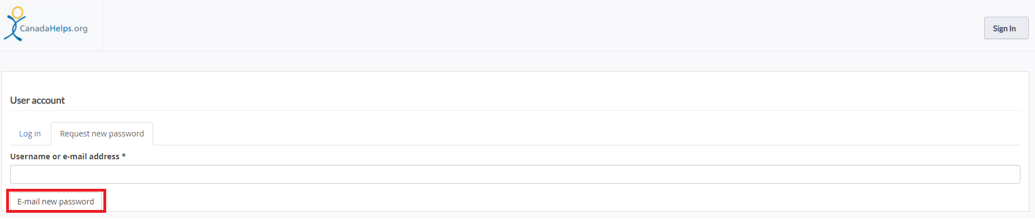Go to sign-in from the header button
Image resolution: width=1035 pixels, height=220 pixels.
pos(1006,28)
